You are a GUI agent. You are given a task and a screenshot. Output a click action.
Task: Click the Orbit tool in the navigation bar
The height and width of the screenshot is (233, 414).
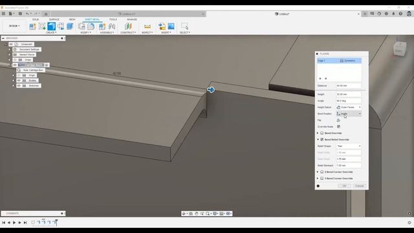click(x=184, y=214)
